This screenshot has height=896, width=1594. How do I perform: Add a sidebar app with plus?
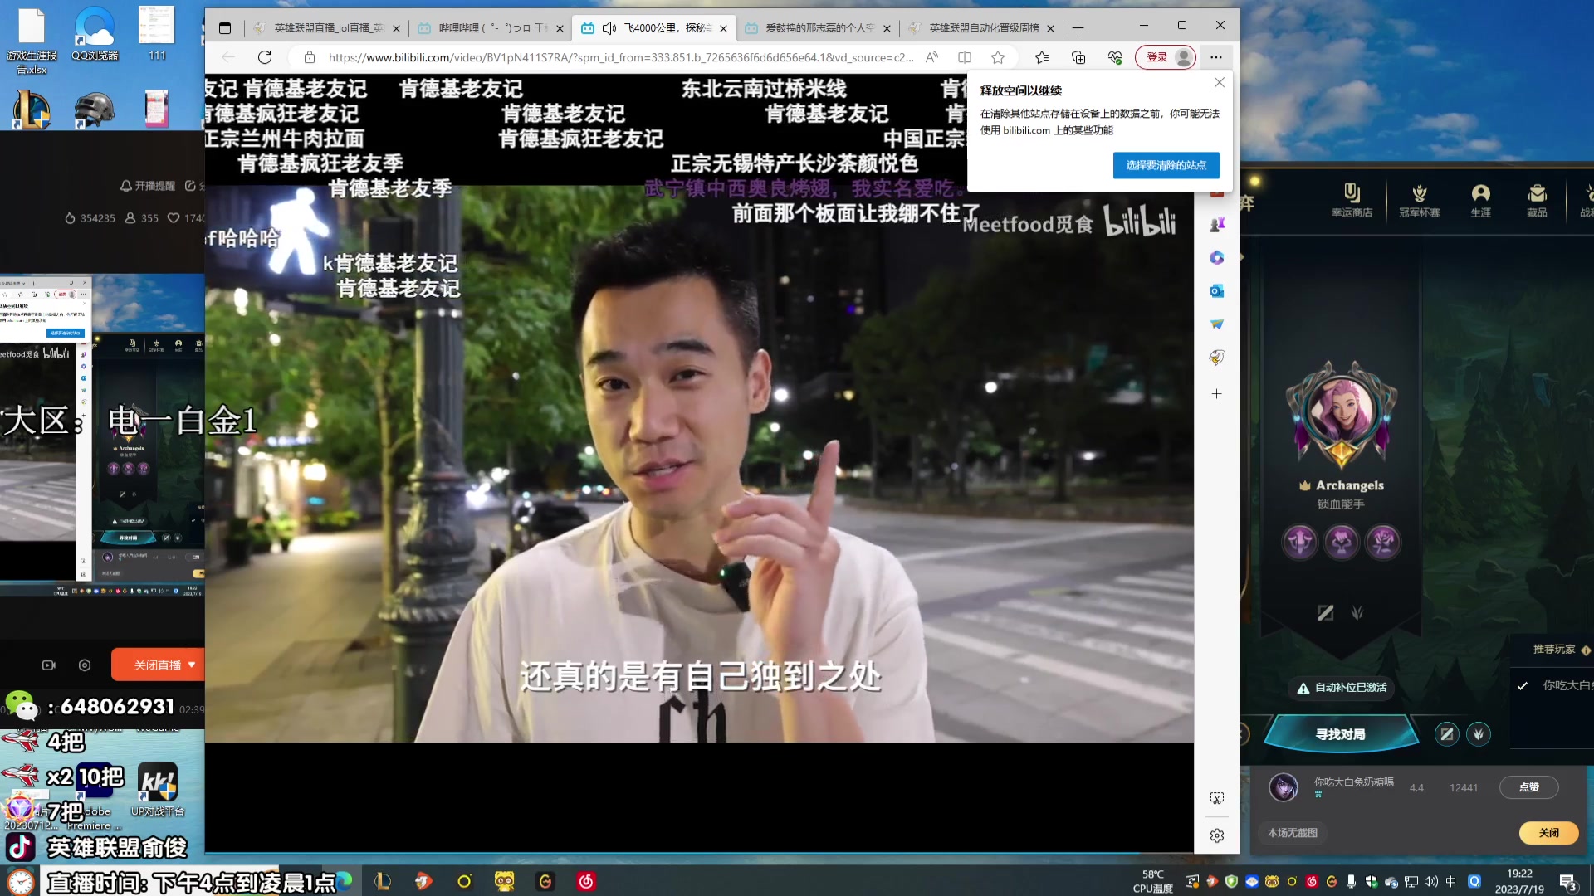(x=1216, y=394)
